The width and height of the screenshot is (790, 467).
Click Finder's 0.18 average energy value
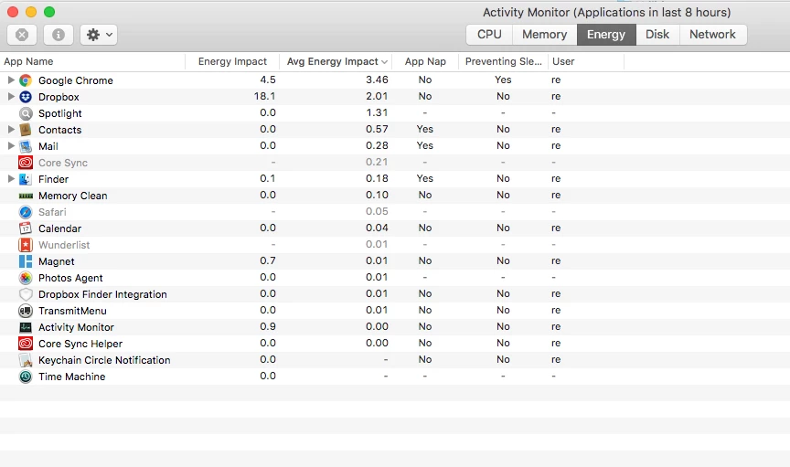click(x=377, y=178)
